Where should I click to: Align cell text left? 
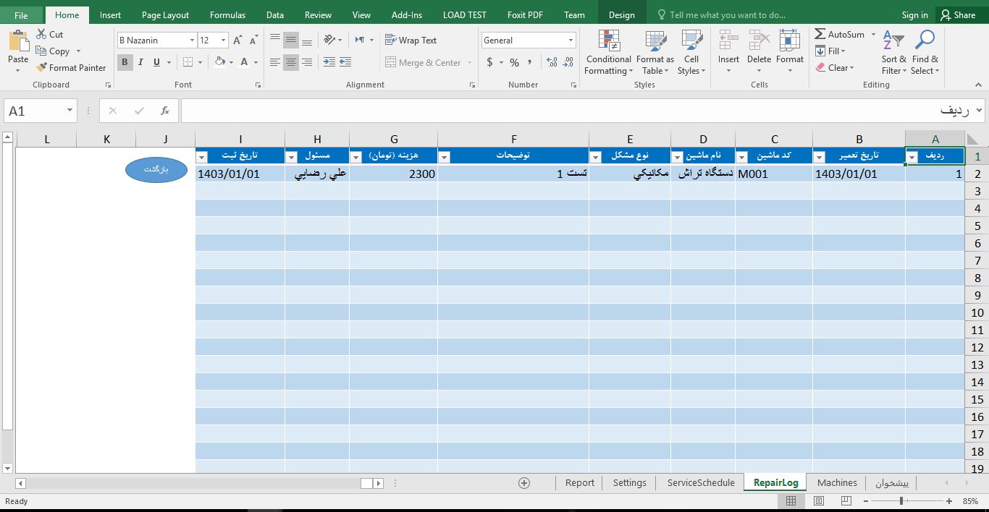274,63
